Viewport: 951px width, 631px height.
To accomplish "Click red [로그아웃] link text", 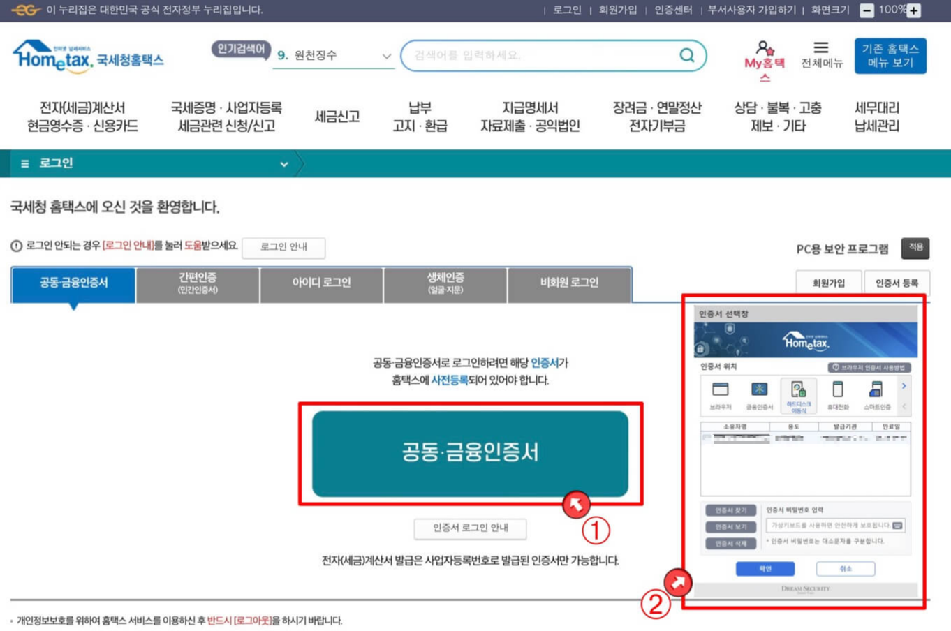I will 253,621.
